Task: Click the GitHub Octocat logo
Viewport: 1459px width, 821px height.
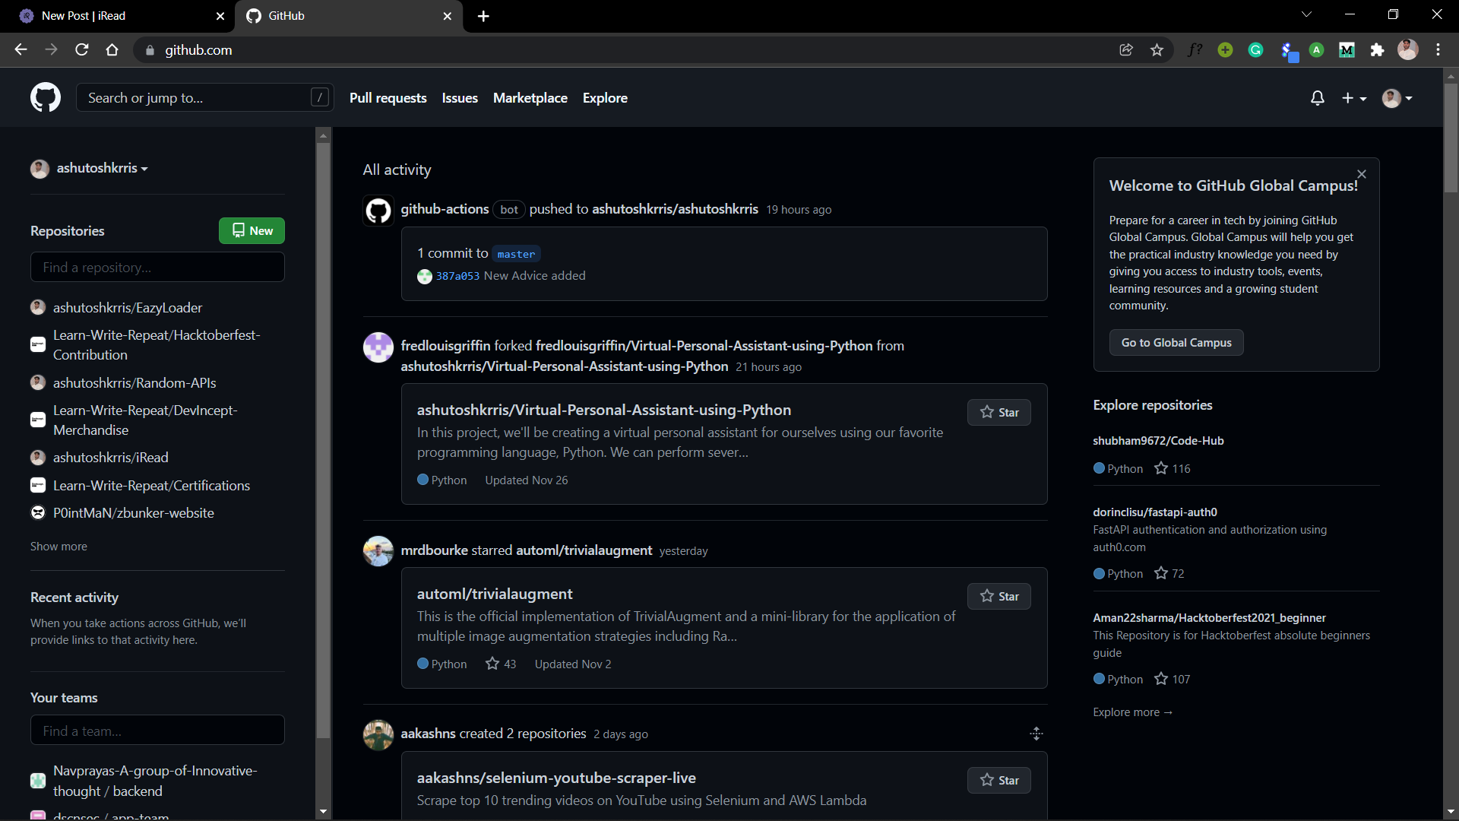Action: pos(46,97)
